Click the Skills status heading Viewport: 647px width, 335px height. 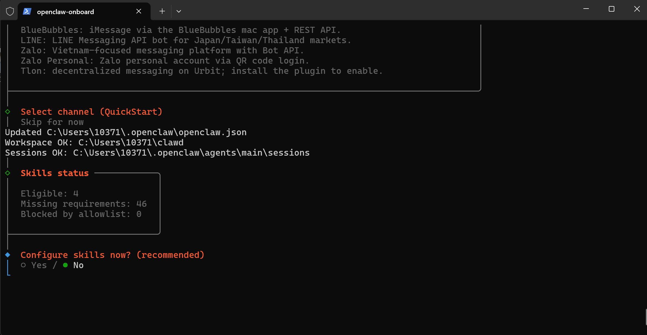coord(55,173)
